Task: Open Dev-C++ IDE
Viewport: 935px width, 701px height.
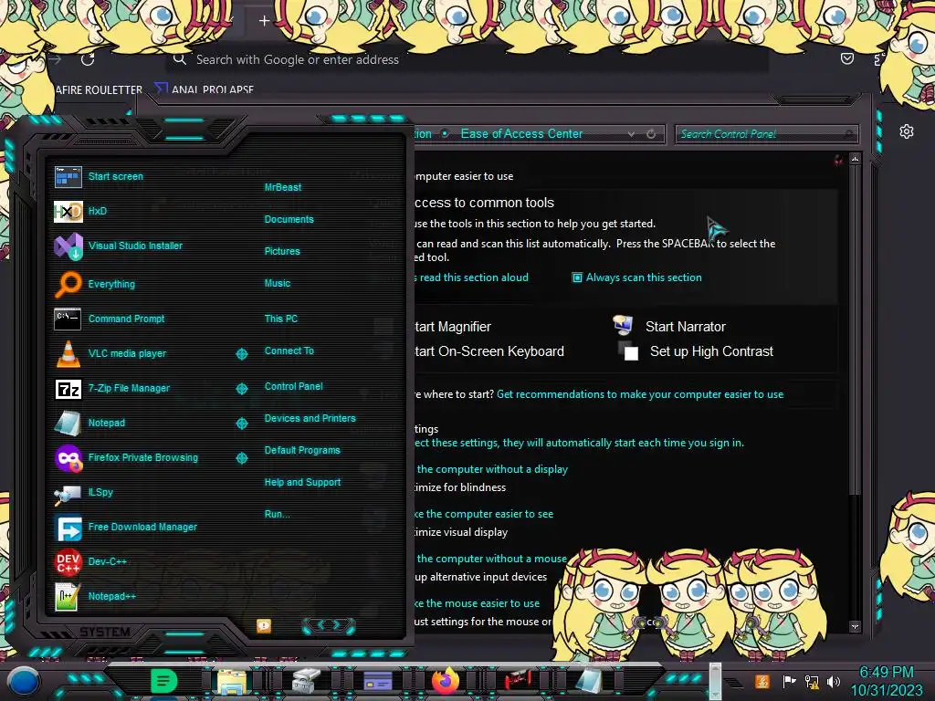Action: 90,561
